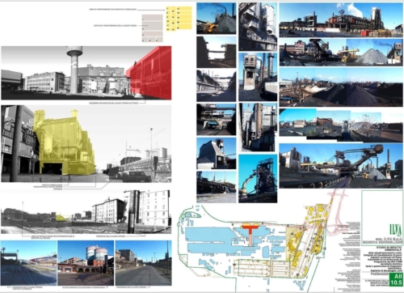Screen dimensions: 404x293
Task: Click the yellow legend block at top
Action: point(179,19)
